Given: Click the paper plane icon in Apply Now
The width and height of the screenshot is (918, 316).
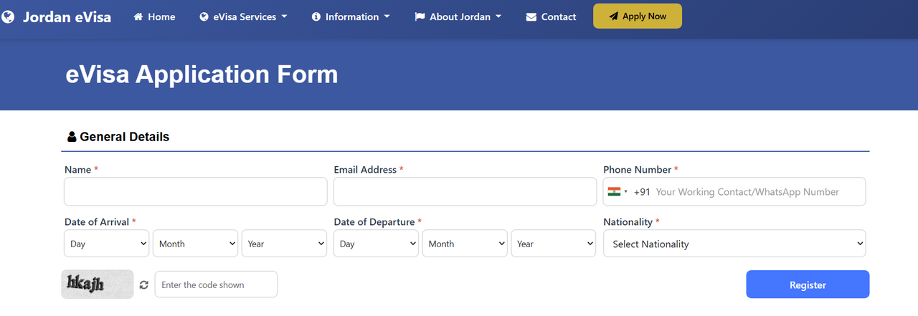Looking at the screenshot, I should pyautogui.click(x=614, y=16).
